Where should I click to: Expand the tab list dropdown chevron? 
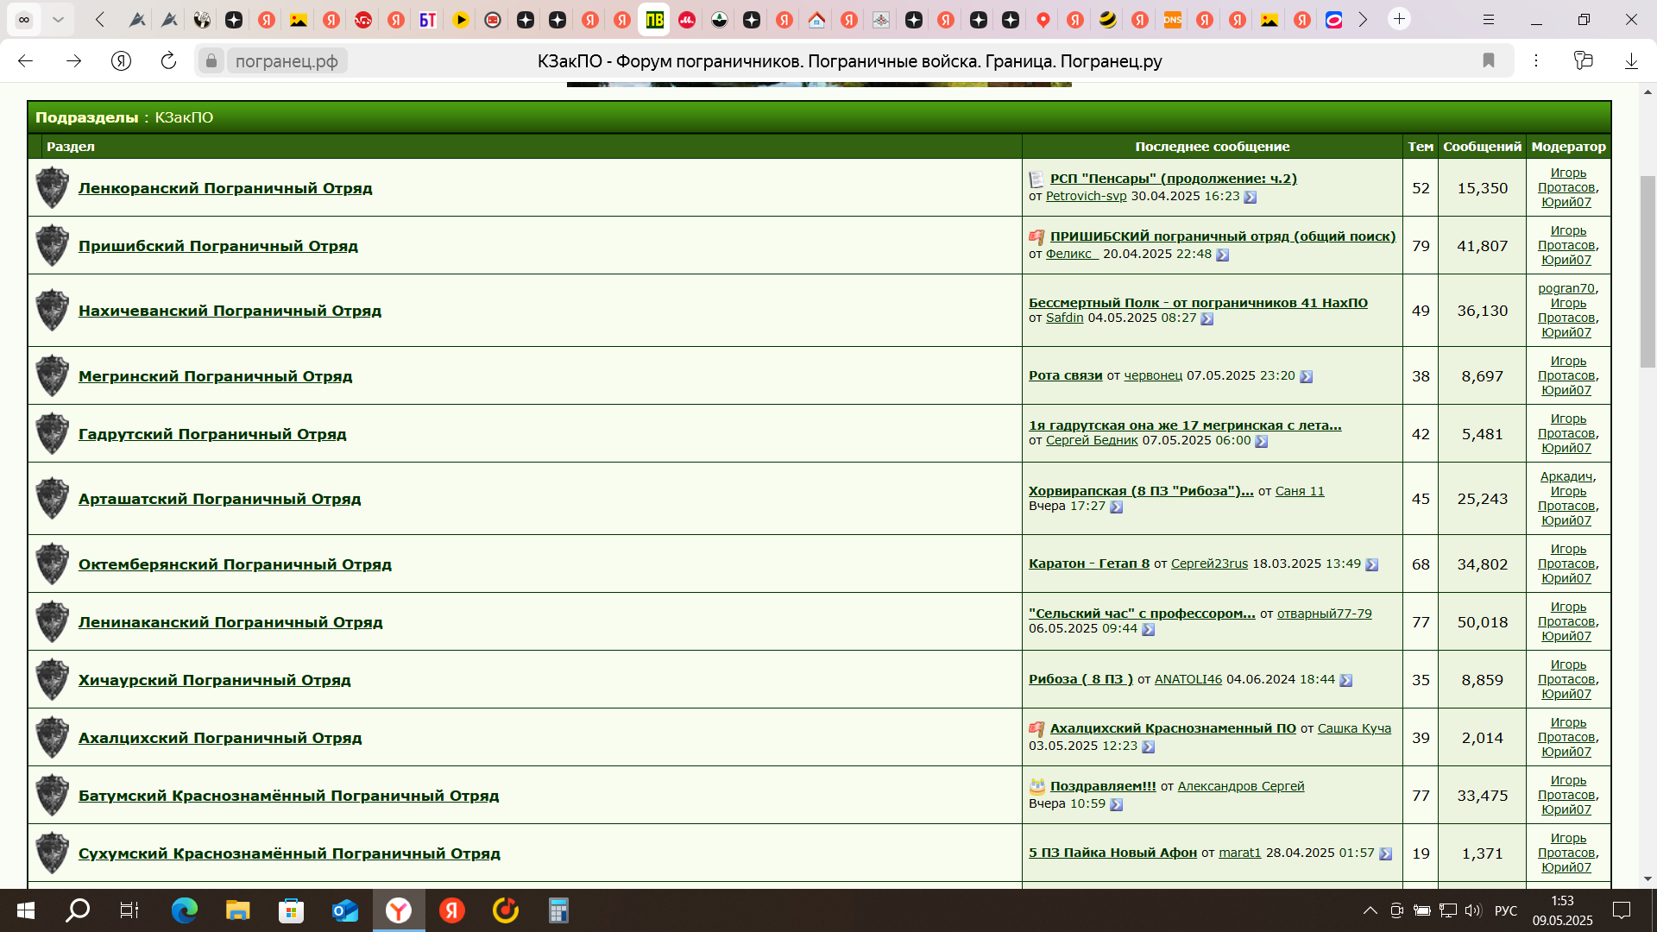58,19
